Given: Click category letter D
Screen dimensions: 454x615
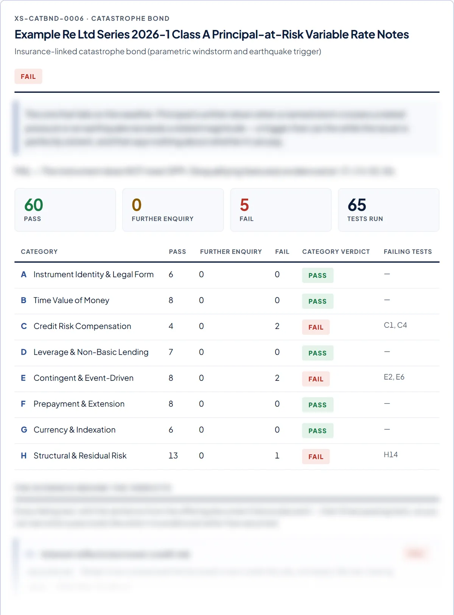Looking at the screenshot, I should tap(24, 352).
